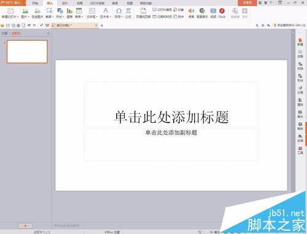Viewport: 307px width, 234px height.
Task: Click the subtitle placeholder 单击此处添加副标题
Action: point(171,133)
